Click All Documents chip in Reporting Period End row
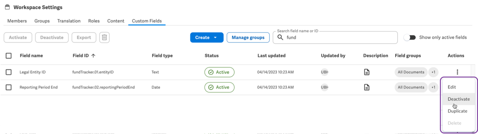Image resolution: width=478 pixels, height=134 pixels. tap(411, 87)
